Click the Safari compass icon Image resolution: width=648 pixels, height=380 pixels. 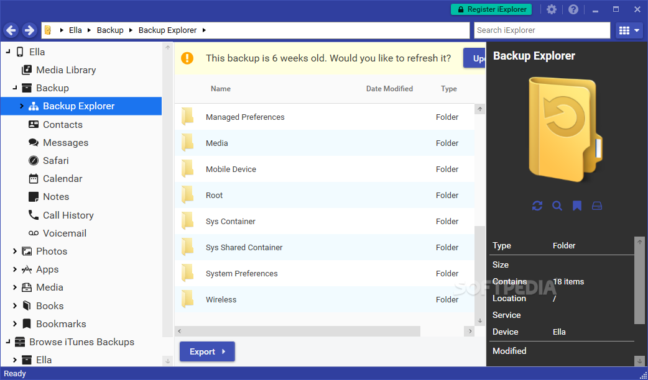click(x=34, y=160)
